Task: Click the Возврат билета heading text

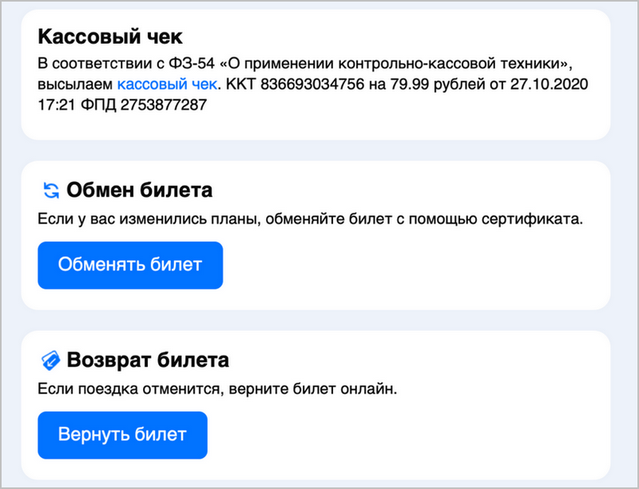Action: (x=148, y=361)
